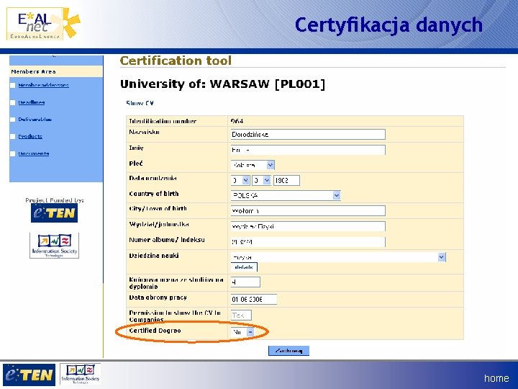The image size is (518, 389).
Task: Click the e-TEN logo under Project Funded by
Action: click(x=54, y=213)
